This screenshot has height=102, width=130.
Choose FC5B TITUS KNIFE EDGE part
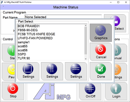click(51, 34)
